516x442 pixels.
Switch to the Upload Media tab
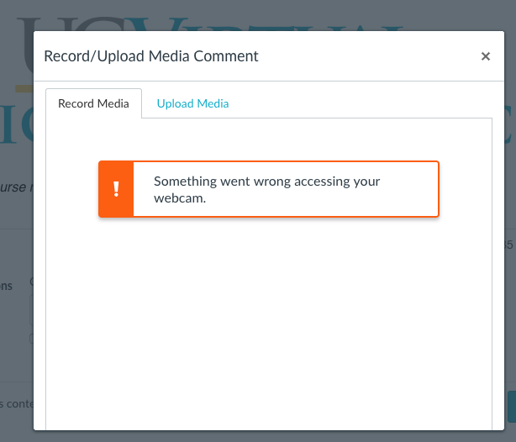click(192, 103)
